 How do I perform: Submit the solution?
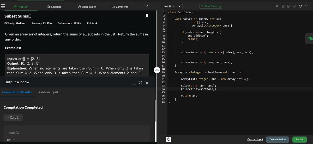(x=300, y=139)
